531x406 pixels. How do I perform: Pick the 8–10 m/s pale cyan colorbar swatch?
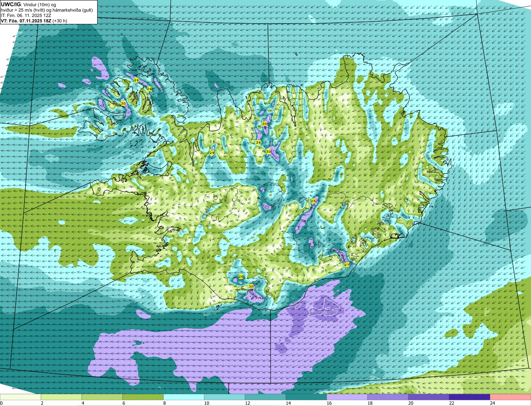pos(184,397)
